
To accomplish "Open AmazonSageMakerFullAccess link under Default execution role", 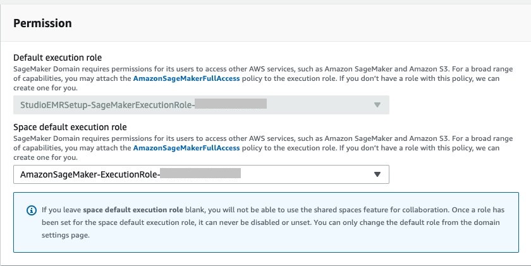I will tap(186, 78).
